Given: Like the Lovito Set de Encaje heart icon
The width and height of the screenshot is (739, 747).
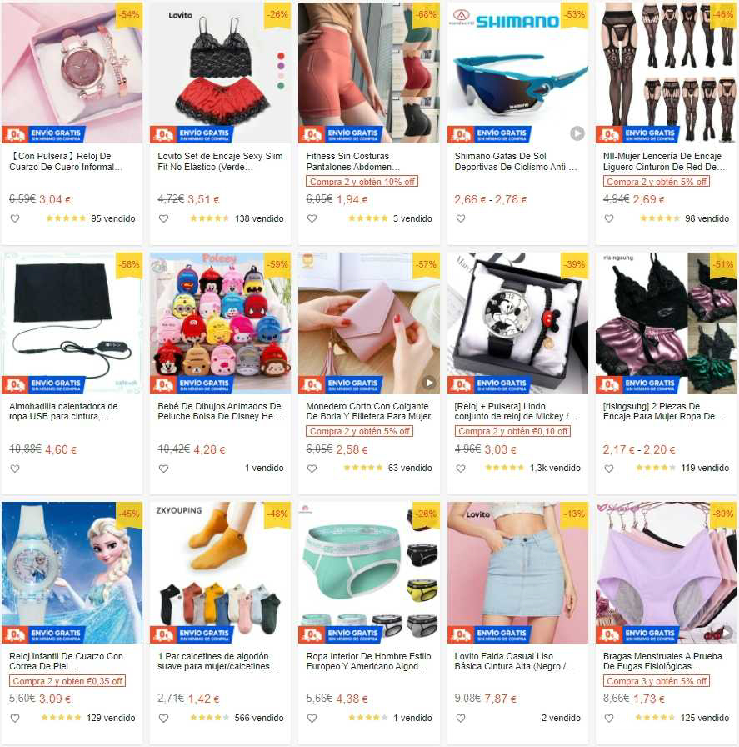Looking at the screenshot, I should [x=164, y=218].
